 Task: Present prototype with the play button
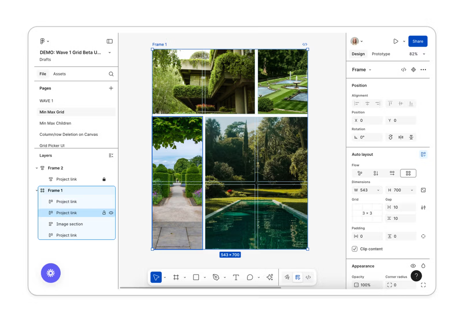396,41
